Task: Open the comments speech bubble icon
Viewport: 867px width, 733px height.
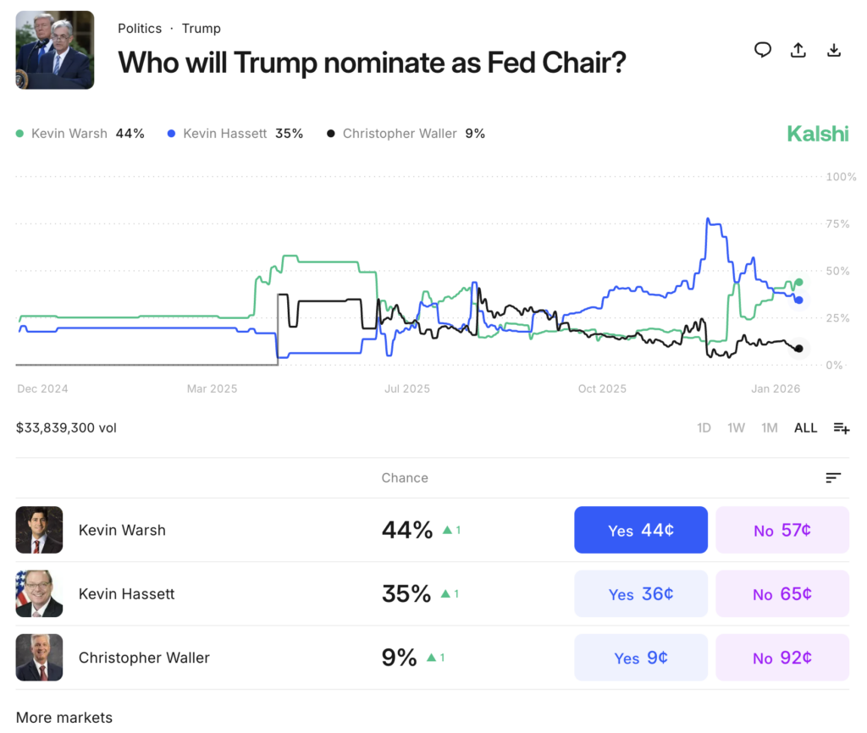Action: tap(763, 50)
